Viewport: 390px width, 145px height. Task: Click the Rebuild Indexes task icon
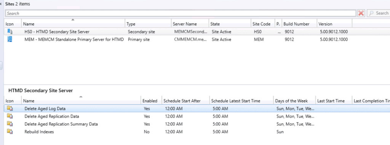tap(10, 132)
